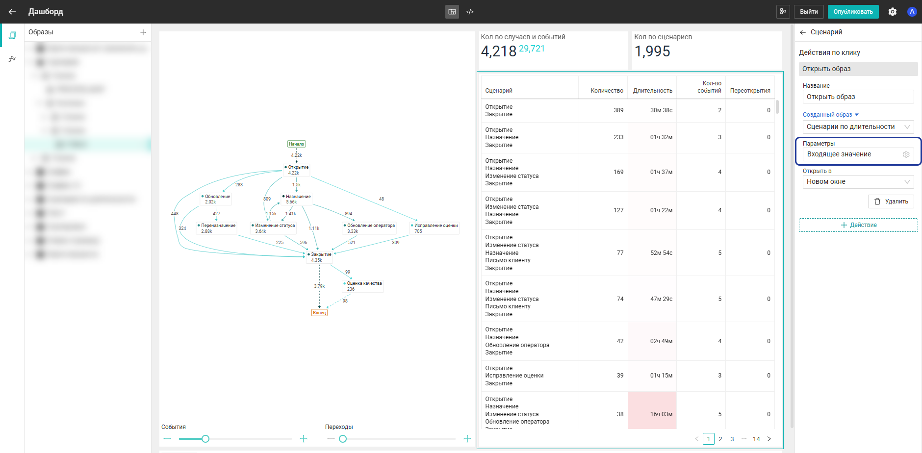The width and height of the screenshot is (922, 453).
Task: Select the Изменение статуса node
Action: [274, 228]
